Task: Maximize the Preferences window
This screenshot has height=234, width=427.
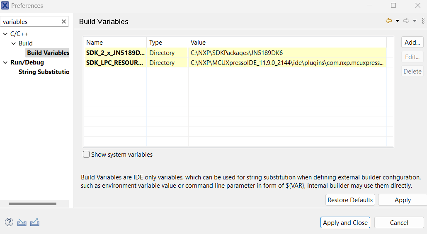Action: [393, 6]
